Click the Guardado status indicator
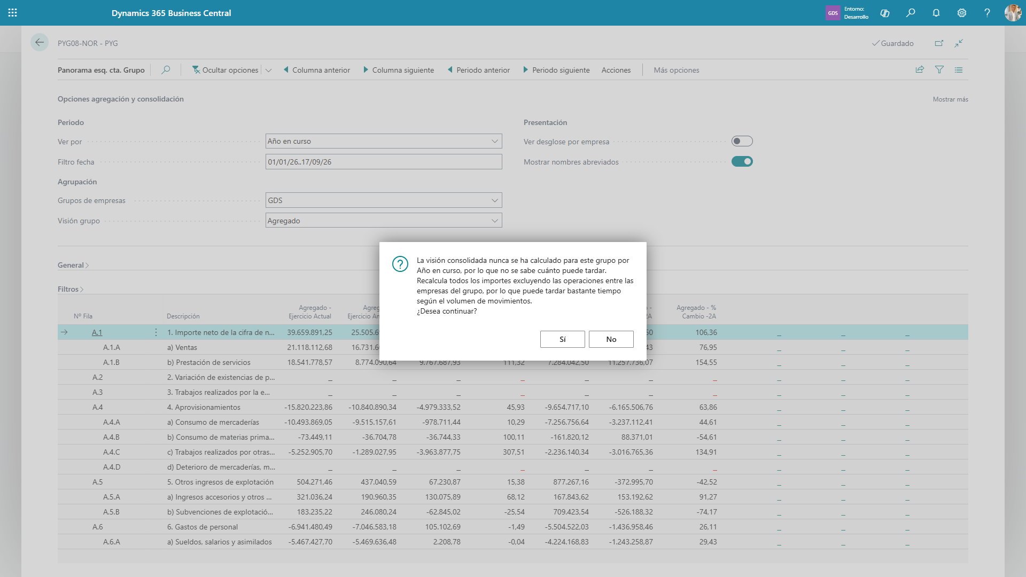 coord(892,43)
